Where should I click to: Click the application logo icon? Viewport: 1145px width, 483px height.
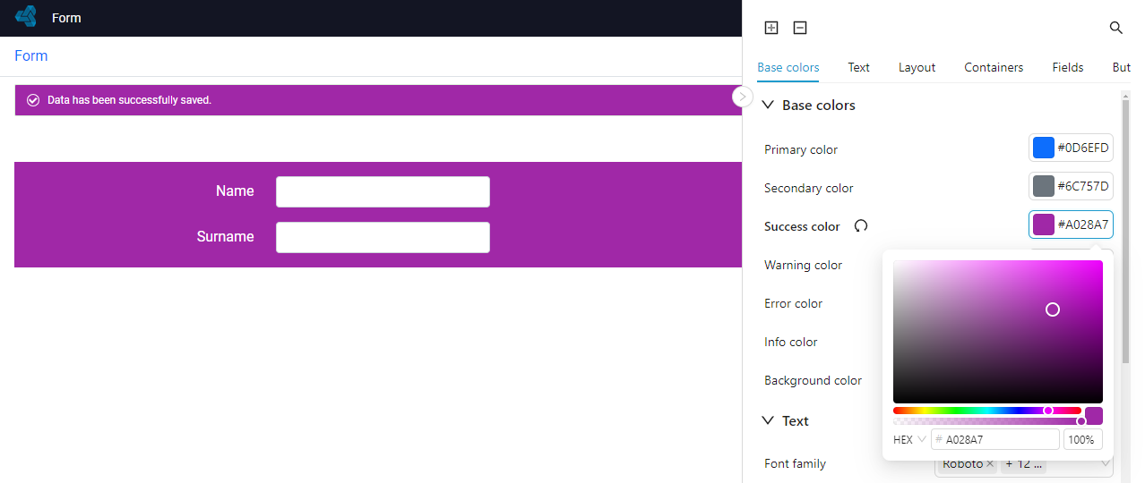tap(26, 16)
